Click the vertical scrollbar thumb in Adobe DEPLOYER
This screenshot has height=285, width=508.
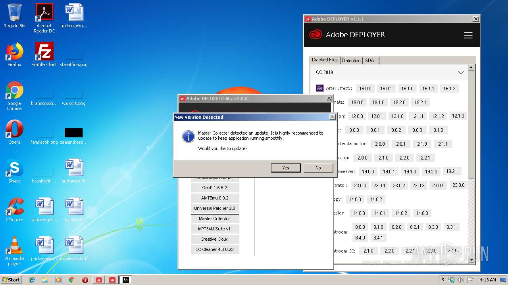(x=471, y=125)
